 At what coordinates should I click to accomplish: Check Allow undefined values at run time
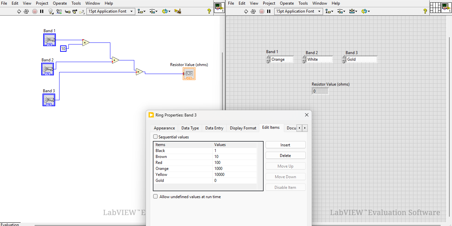(x=155, y=196)
